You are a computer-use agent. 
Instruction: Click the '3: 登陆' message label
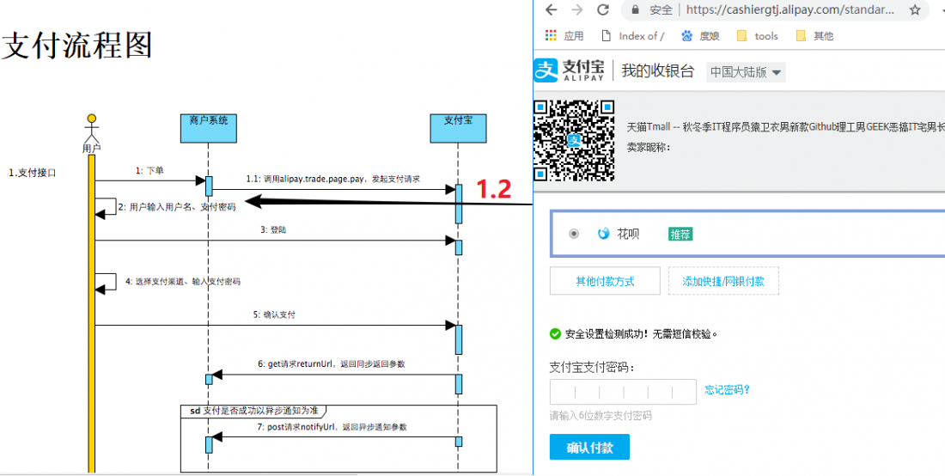[x=273, y=230]
